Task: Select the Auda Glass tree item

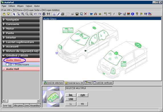Action: (x=21, y=60)
